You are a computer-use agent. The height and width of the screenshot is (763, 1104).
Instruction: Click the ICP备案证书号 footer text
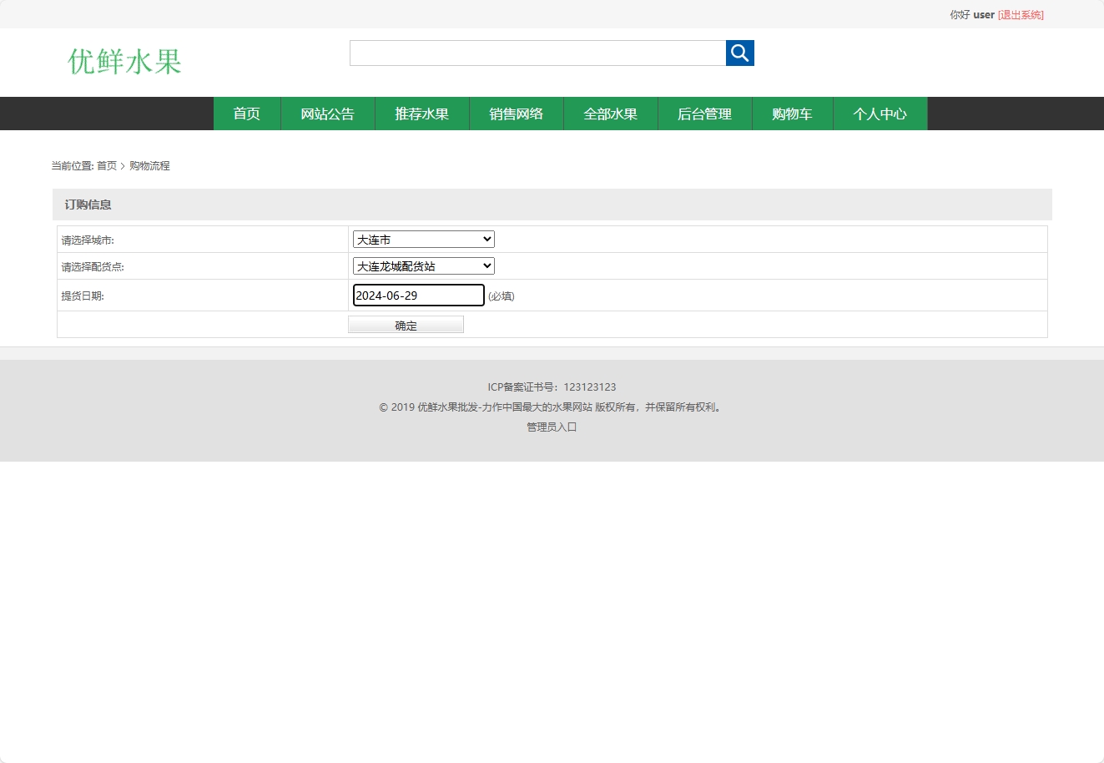pyautogui.click(x=552, y=387)
